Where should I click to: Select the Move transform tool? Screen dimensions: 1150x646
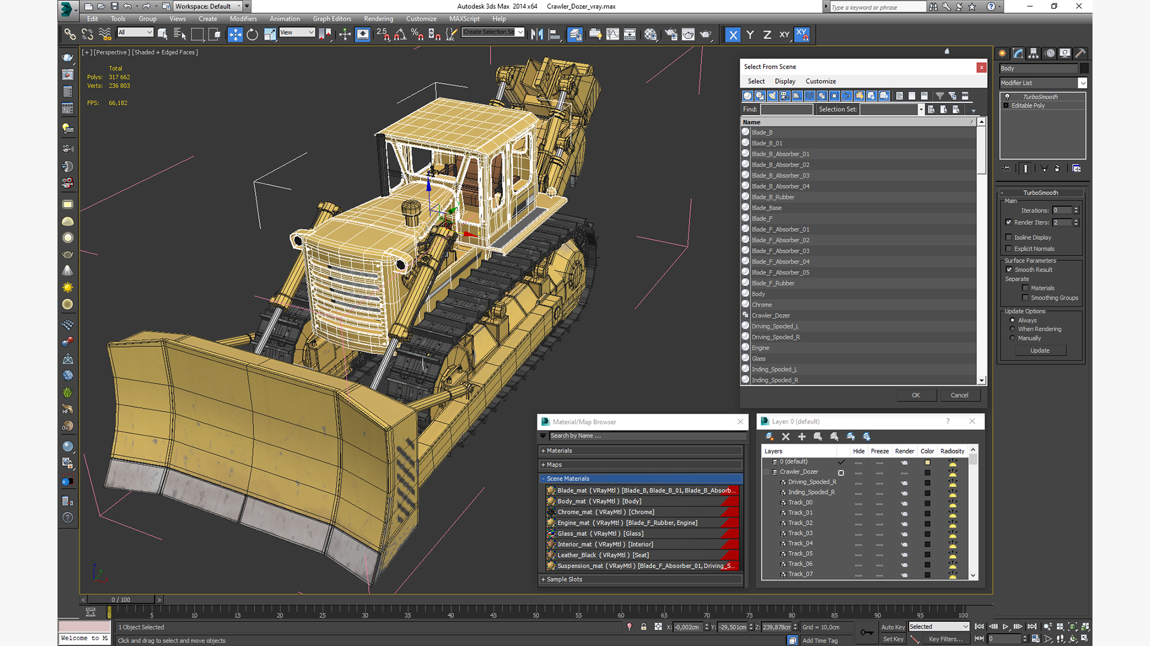click(x=235, y=35)
